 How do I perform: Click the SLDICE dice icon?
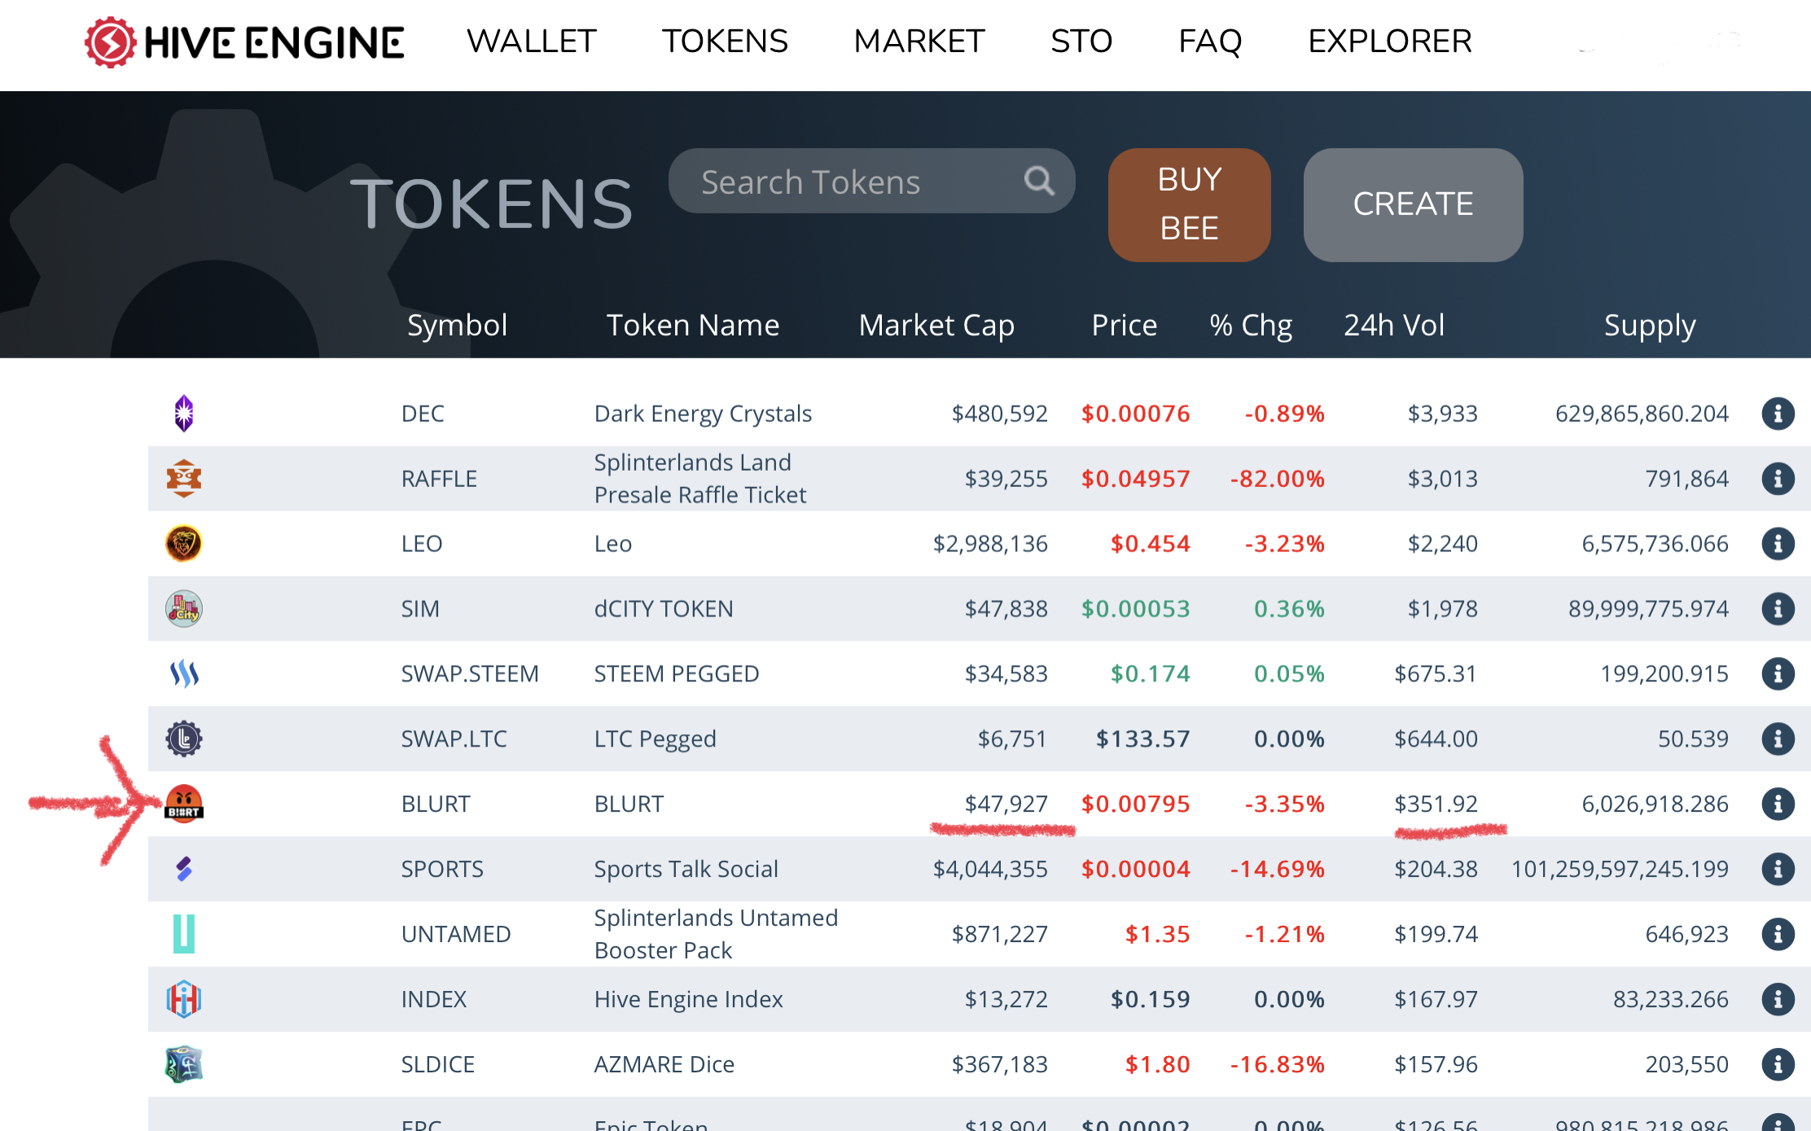click(184, 1064)
